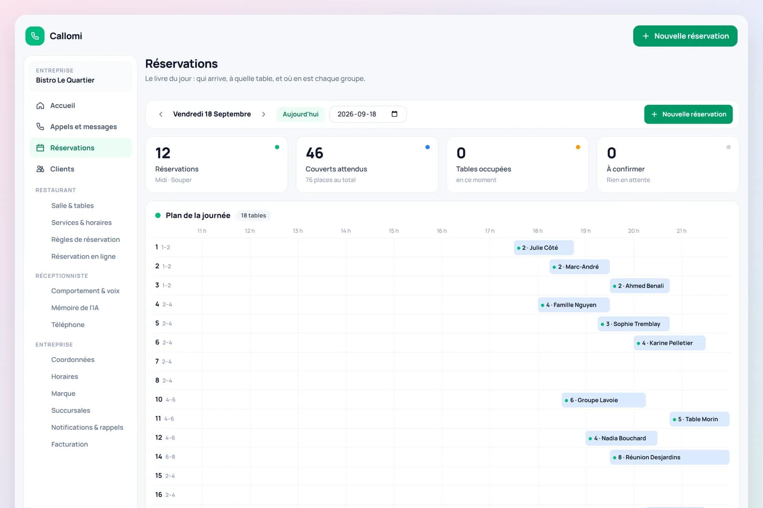763x508 pixels.
Task: Go to previous day with left chevron
Action: [161, 114]
